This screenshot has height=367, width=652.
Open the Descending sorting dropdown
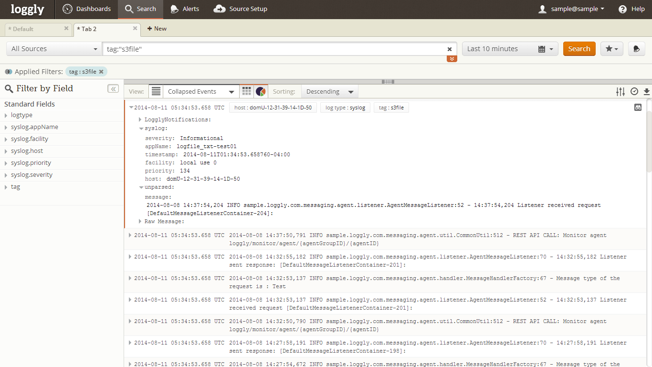click(329, 91)
